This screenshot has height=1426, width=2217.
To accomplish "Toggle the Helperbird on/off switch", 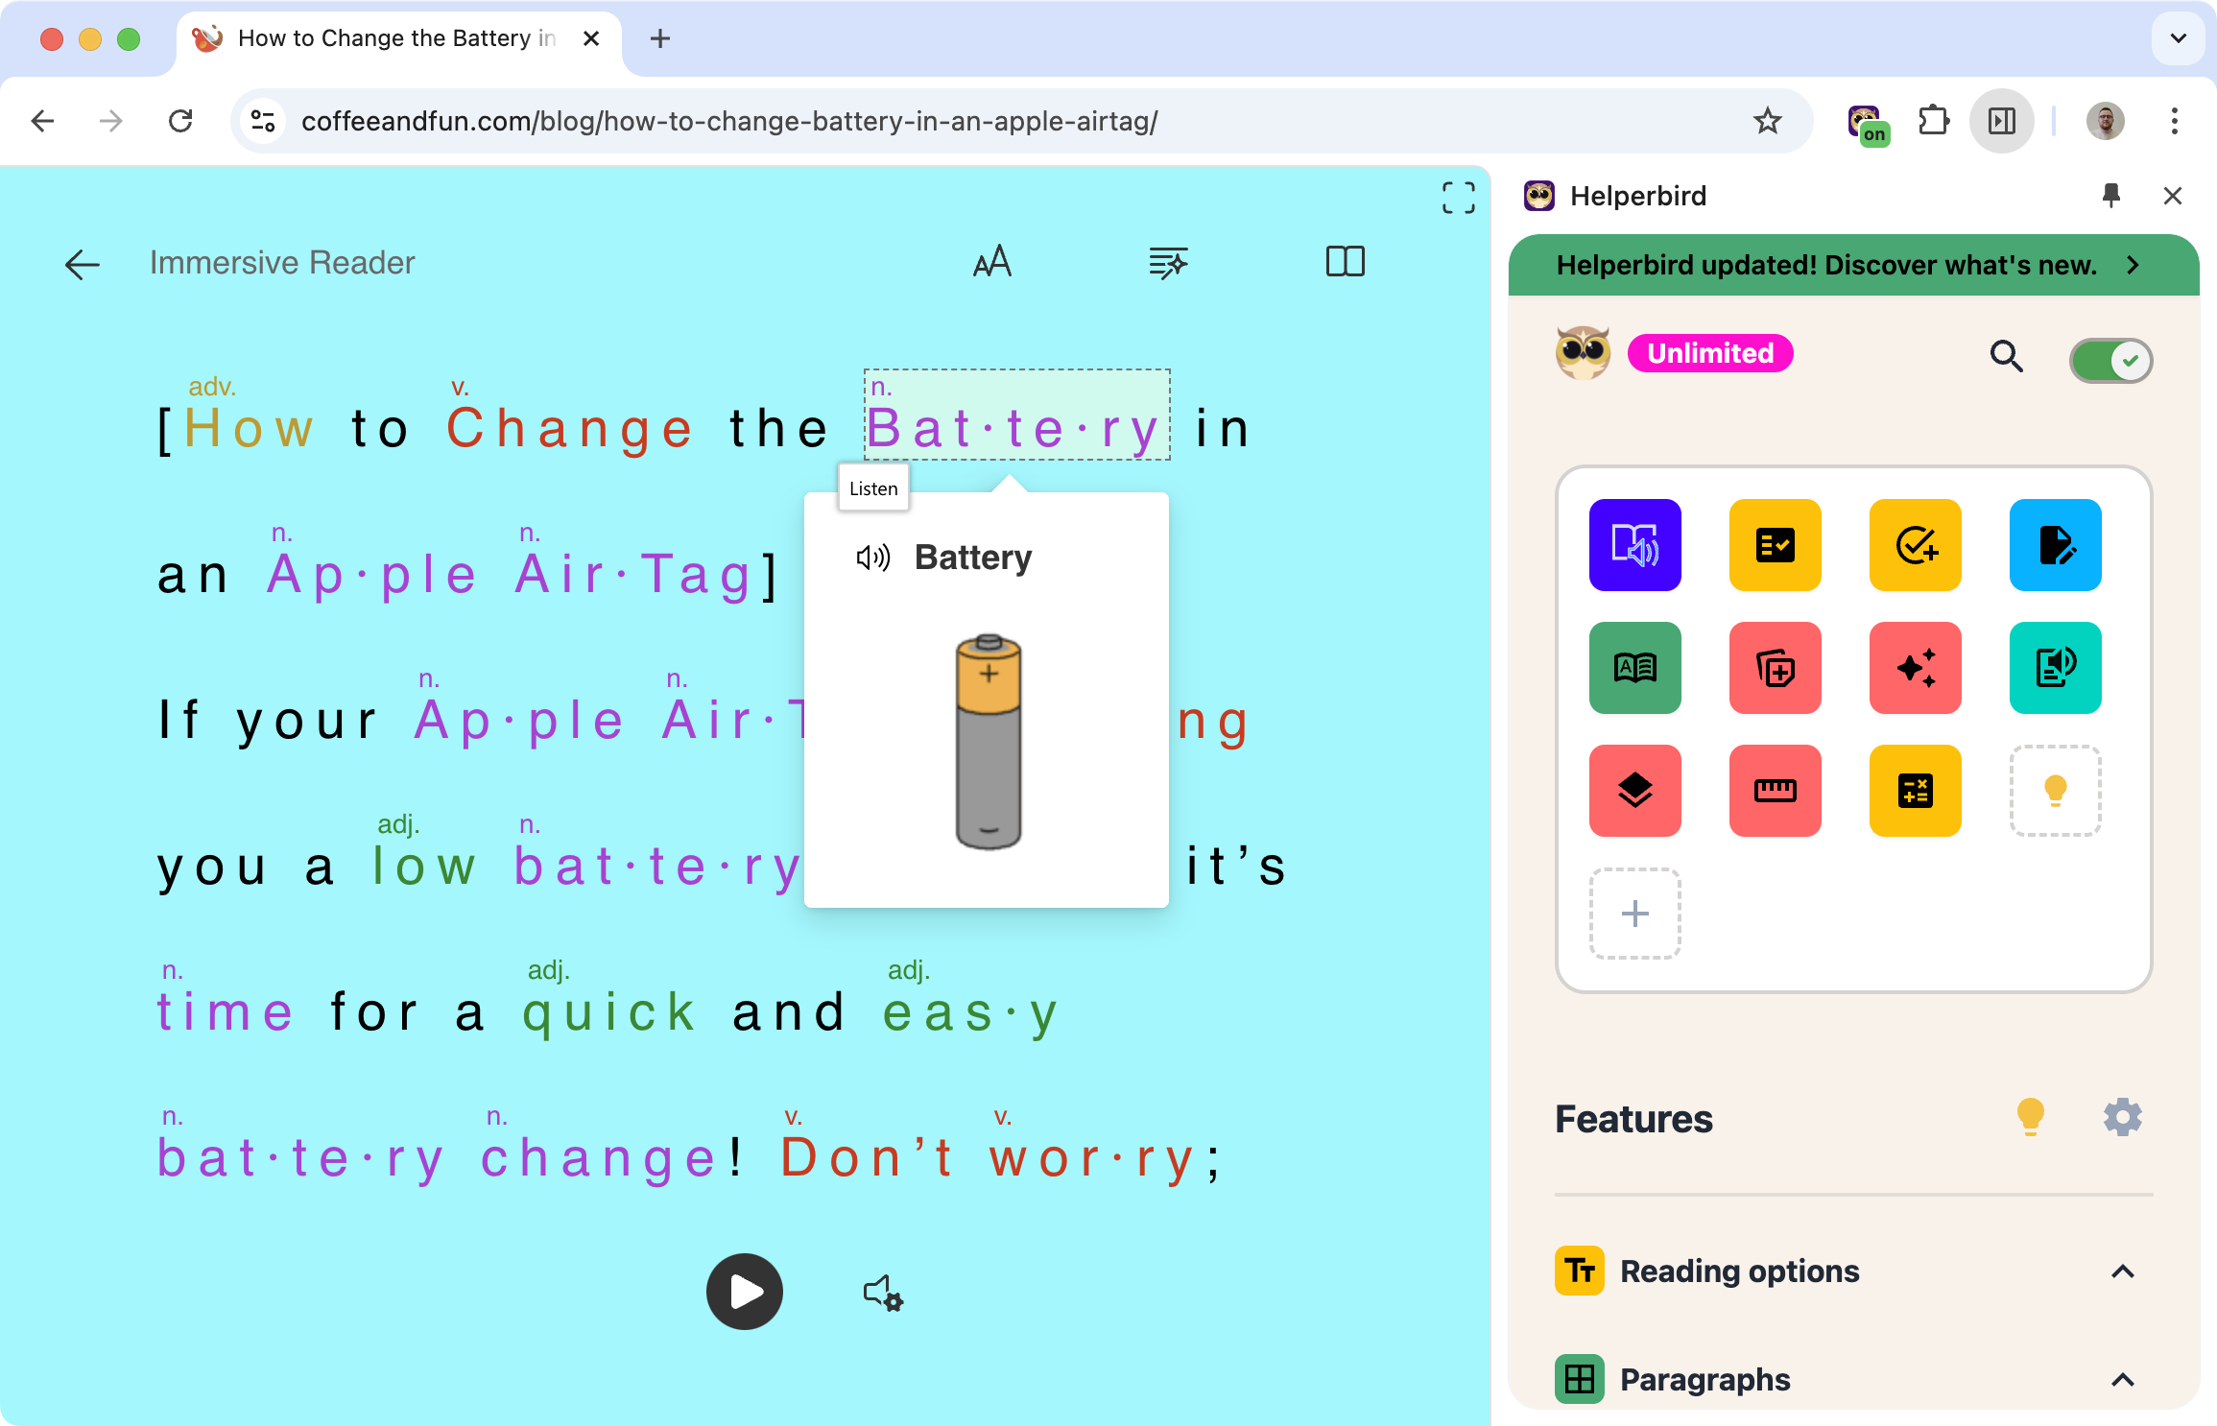I will [x=2110, y=361].
